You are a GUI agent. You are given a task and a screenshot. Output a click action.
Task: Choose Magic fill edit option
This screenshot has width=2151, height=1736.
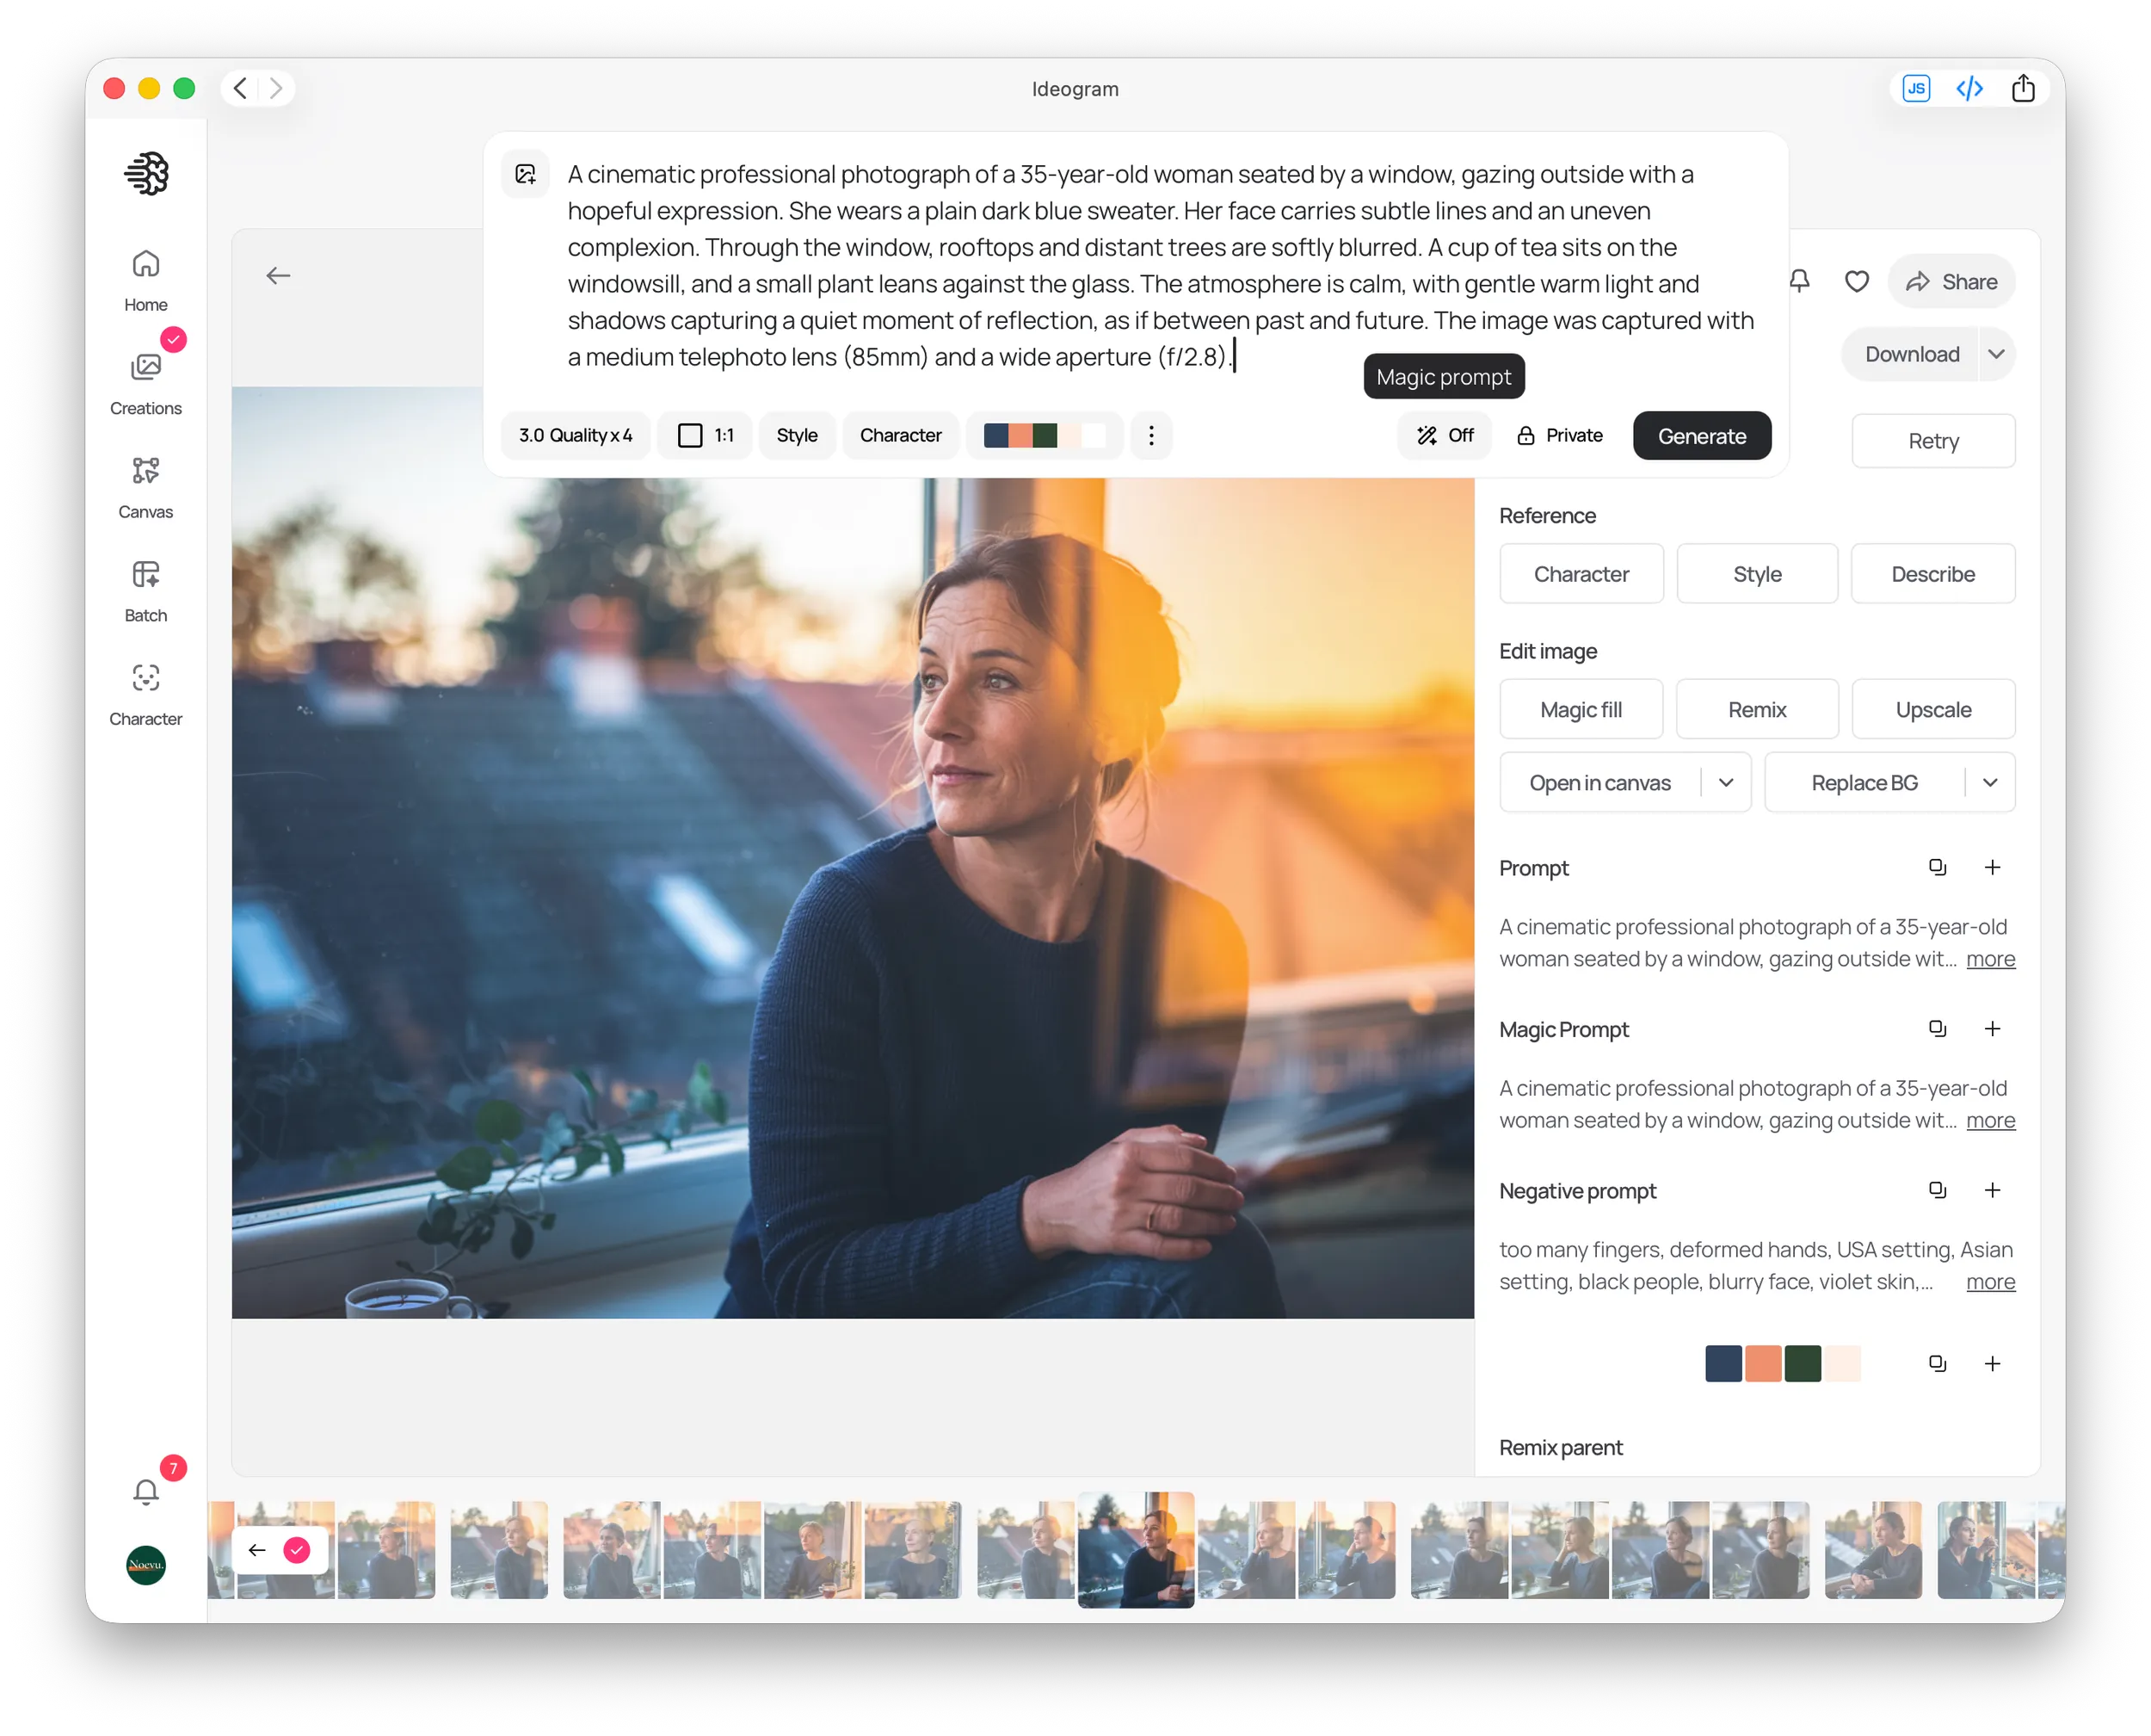(x=1581, y=709)
